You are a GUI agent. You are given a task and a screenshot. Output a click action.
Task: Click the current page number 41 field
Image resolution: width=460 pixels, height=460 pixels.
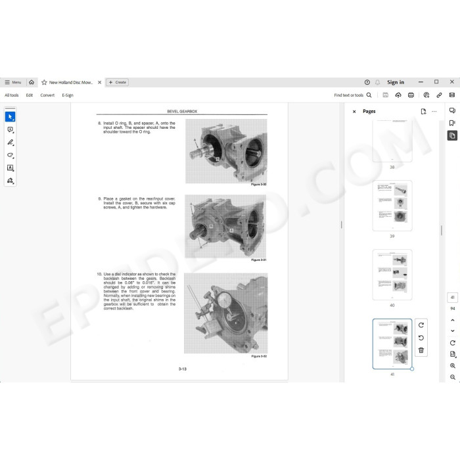click(x=452, y=298)
